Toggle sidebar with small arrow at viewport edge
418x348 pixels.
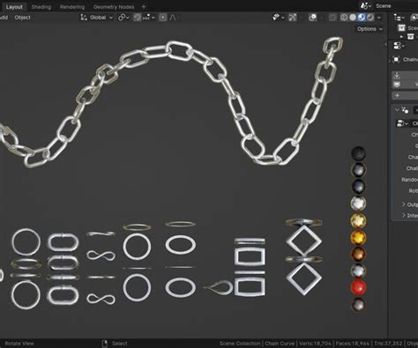385,44
